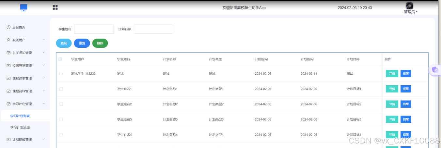Open the administrator avatar image
Image resolution: width=441 pixels, height=148 pixels.
409,6
